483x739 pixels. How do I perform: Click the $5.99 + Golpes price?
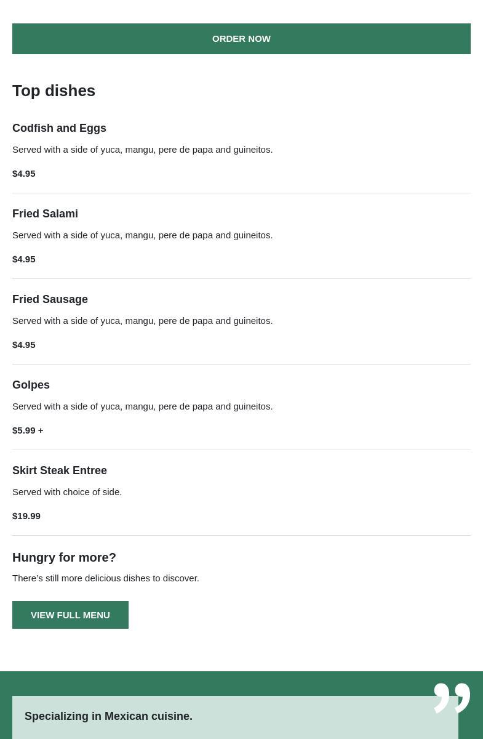(28, 430)
